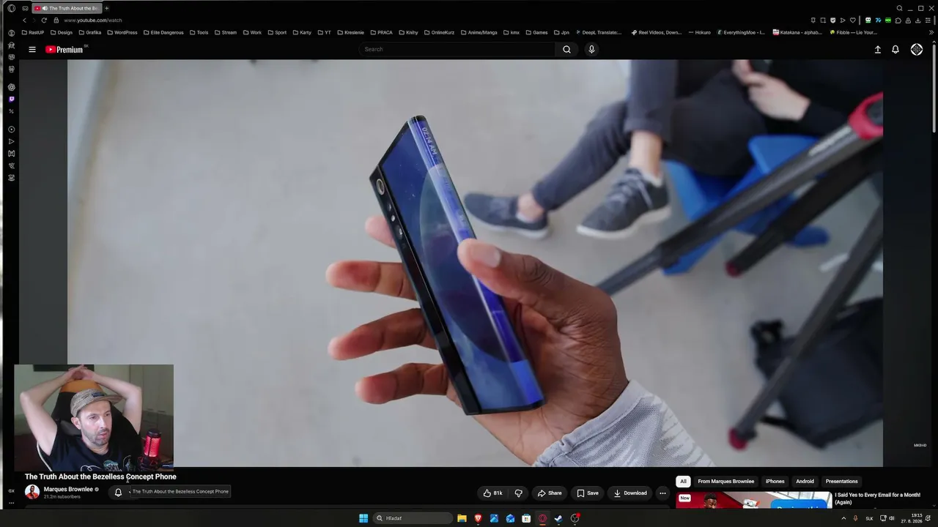This screenshot has width=938, height=527.
Task: Open the Design bookmarks folder
Action: (62, 32)
